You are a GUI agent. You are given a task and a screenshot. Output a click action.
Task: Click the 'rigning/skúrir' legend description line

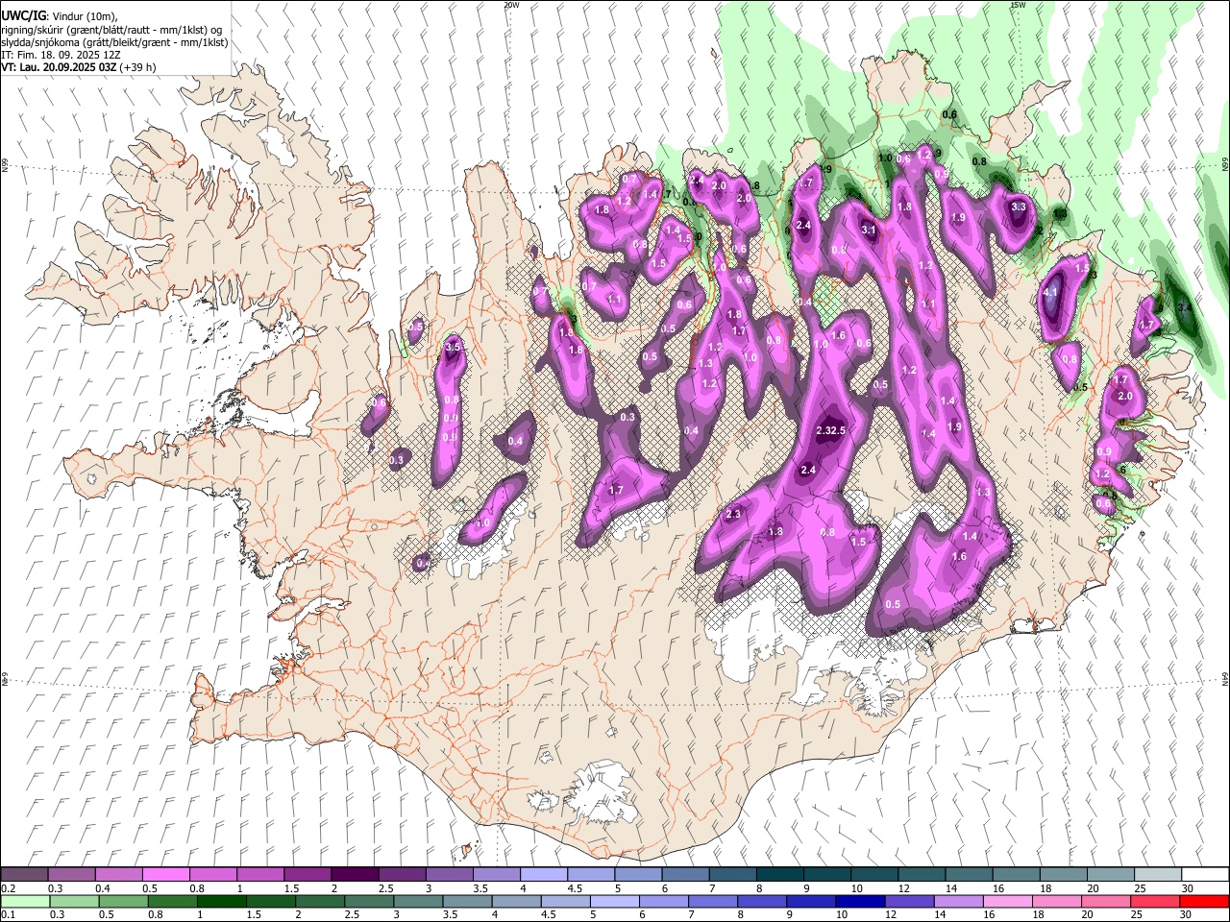tap(112, 30)
